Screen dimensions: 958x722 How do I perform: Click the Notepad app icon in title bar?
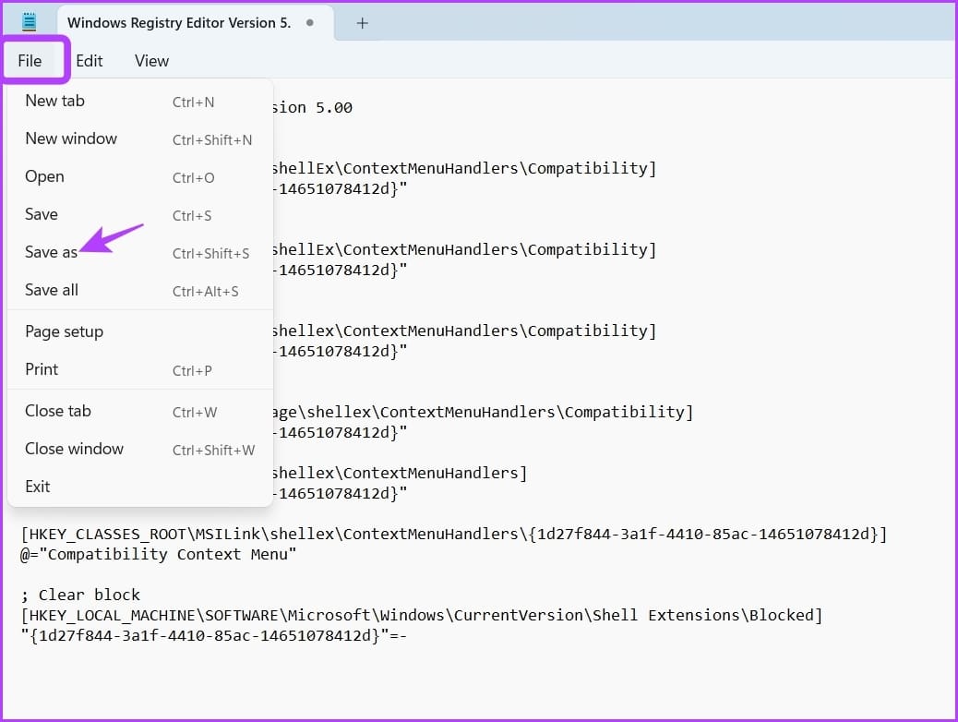pos(29,22)
